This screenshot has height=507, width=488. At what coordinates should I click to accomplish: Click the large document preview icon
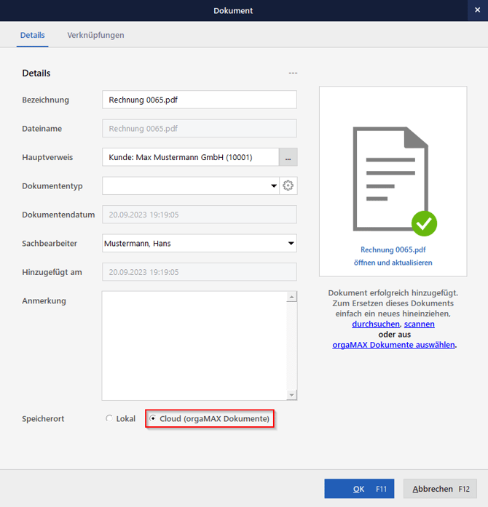point(393,180)
